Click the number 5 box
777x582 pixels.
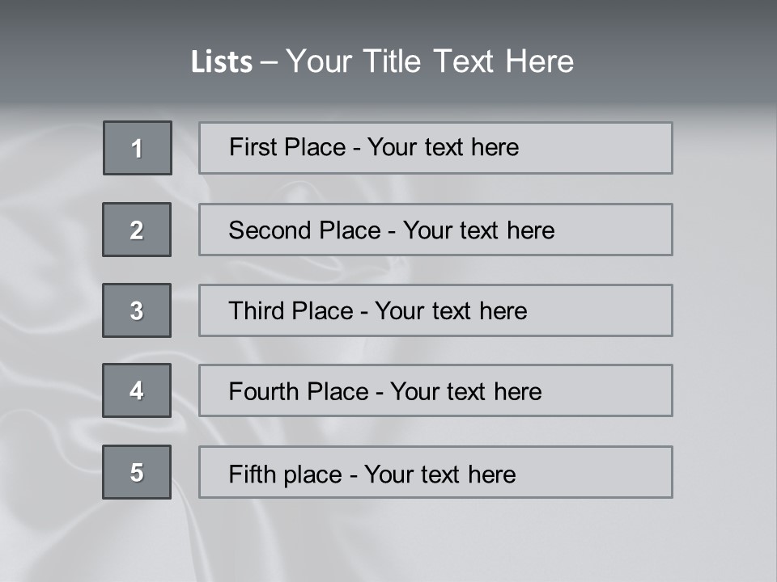coord(137,472)
